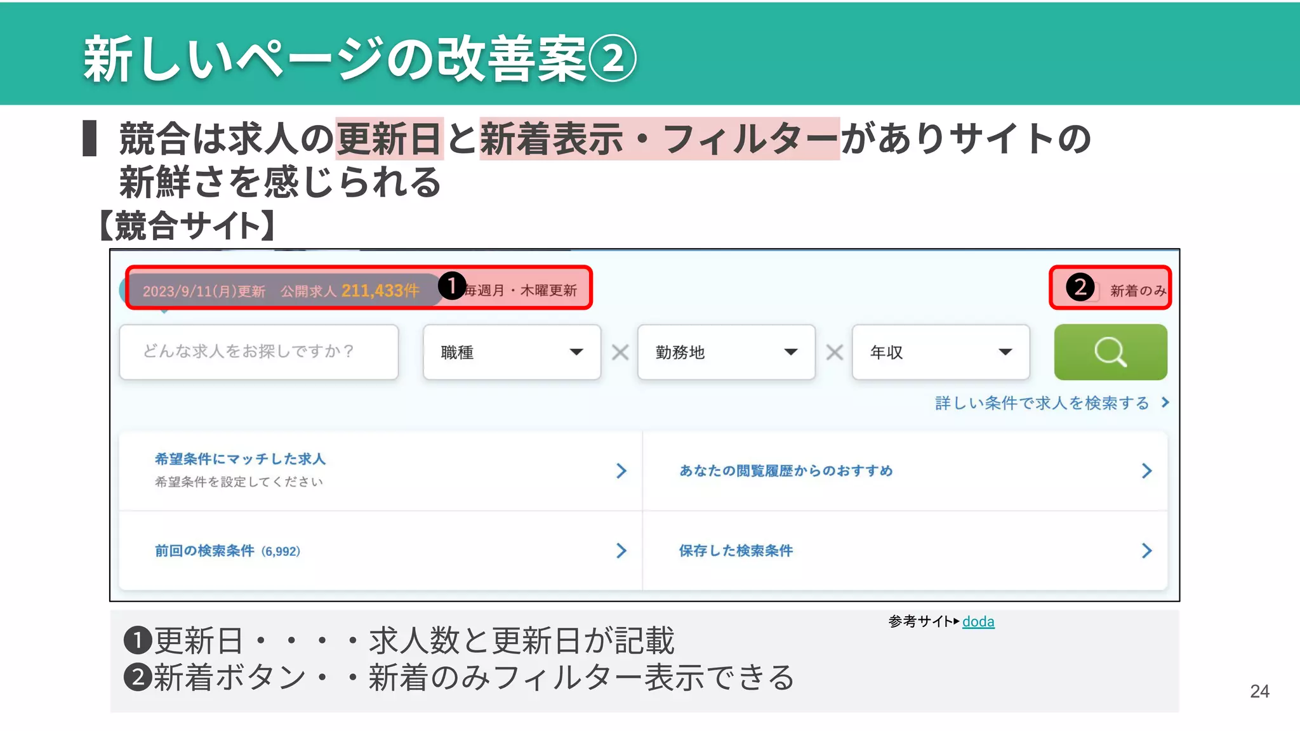This screenshot has height=731, width=1300.
Task: Click chevron next to 前回の検索条件
Action: pos(621,551)
